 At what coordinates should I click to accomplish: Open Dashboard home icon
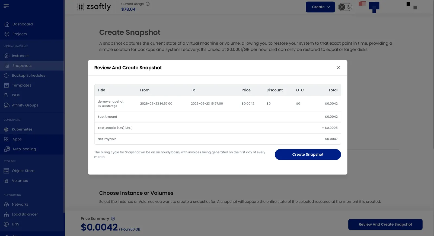[x=7, y=24]
